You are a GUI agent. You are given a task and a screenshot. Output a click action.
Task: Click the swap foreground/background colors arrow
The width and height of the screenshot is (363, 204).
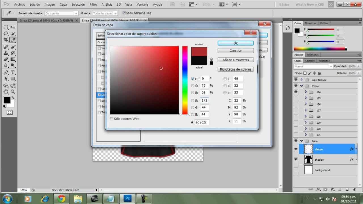[13, 98]
